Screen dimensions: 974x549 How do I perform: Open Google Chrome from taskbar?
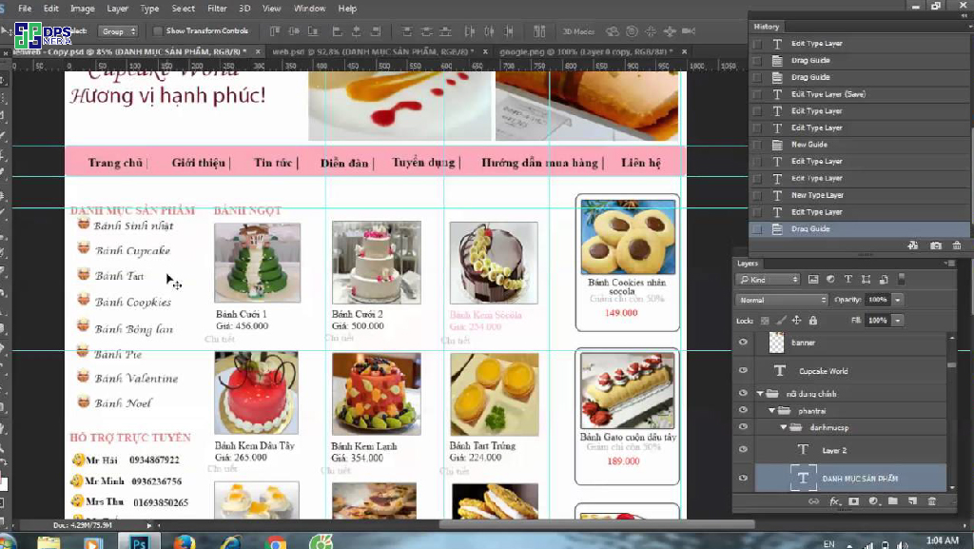[276, 542]
